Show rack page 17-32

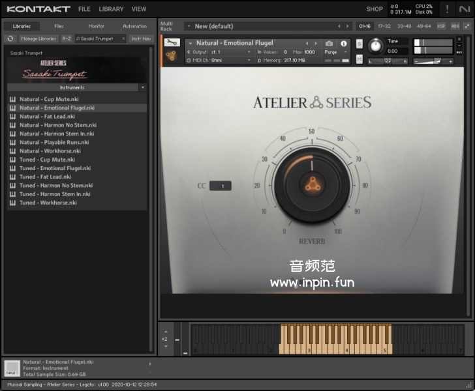(x=384, y=26)
